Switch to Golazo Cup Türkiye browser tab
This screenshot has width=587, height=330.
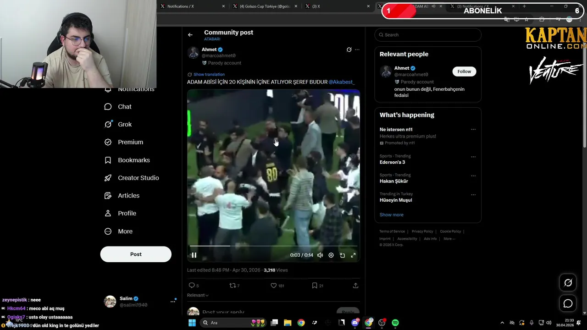pyautogui.click(x=265, y=6)
